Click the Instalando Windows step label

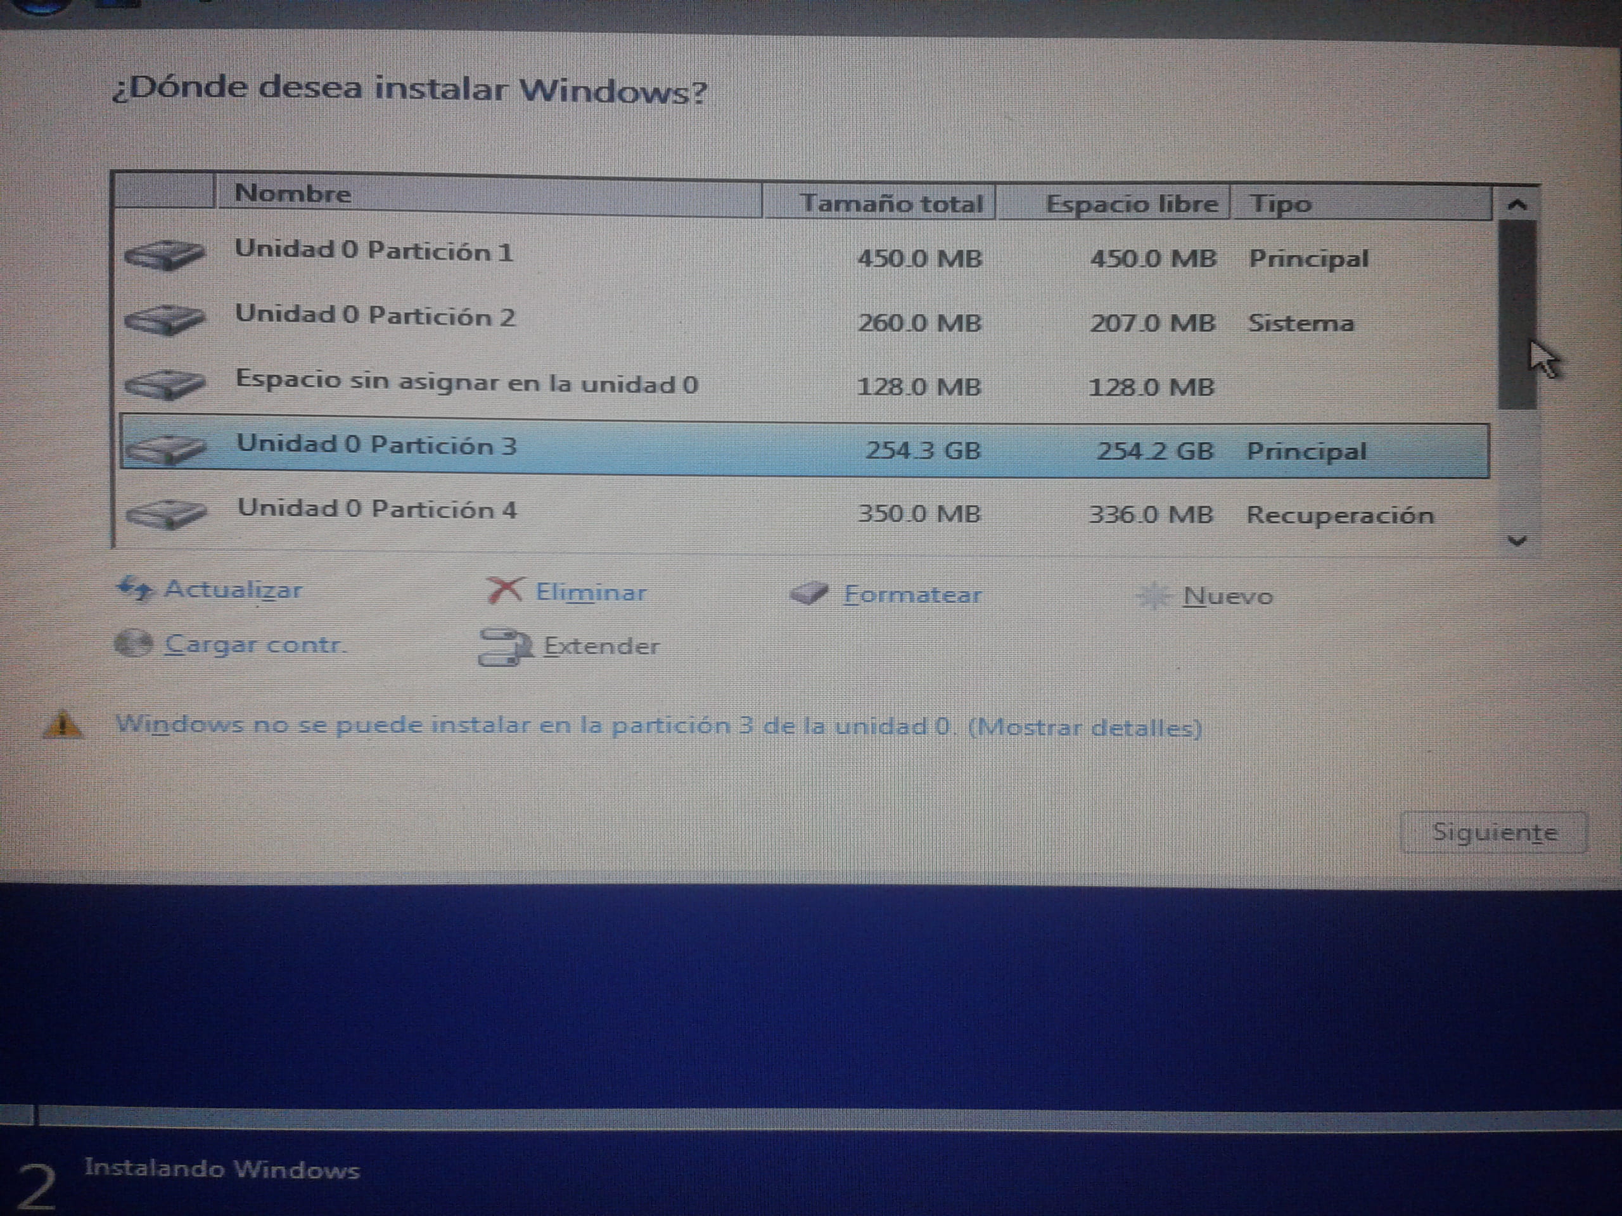[x=222, y=1168]
